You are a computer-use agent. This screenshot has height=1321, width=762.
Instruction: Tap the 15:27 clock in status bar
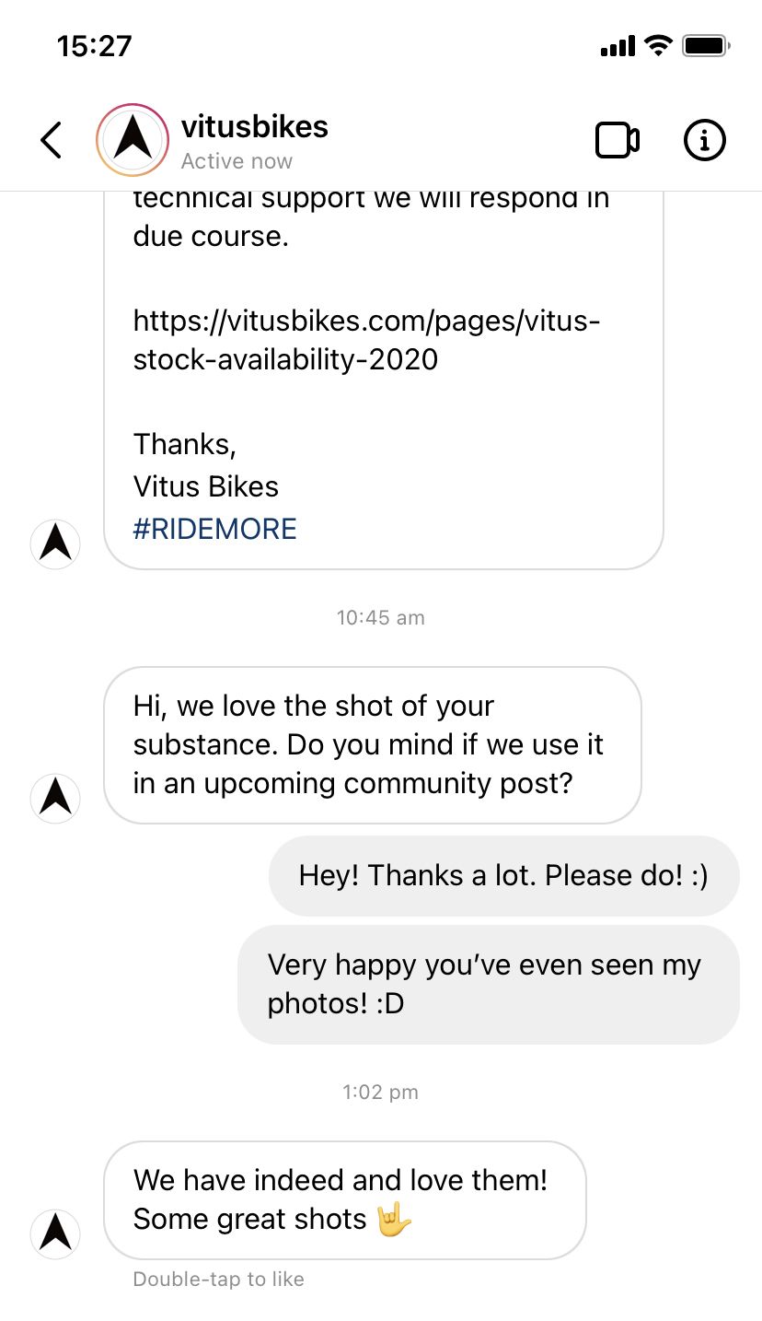tap(94, 45)
